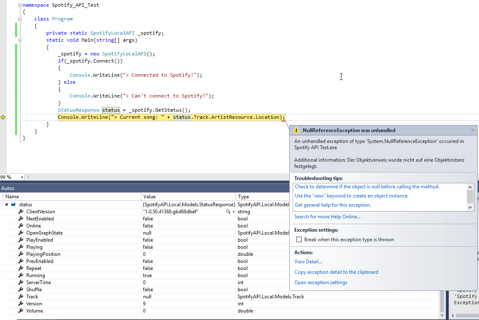This screenshot has height=320, width=479.
Task: Click the status object cube icon
Action: pos(13,205)
